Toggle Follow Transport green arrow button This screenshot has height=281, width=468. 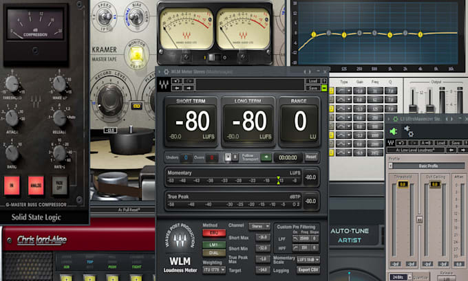266,157
